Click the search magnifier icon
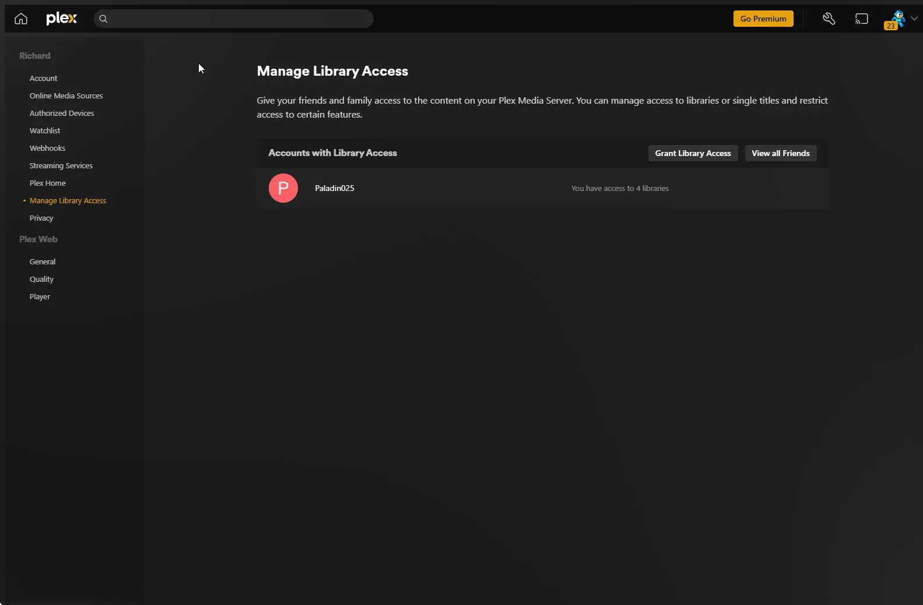923x605 pixels. click(103, 19)
